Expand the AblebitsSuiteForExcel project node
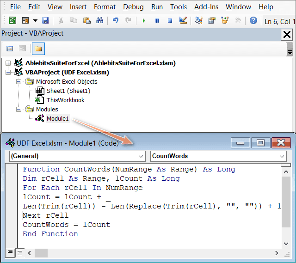The height and width of the screenshot is (263, 296). (x=8, y=63)
